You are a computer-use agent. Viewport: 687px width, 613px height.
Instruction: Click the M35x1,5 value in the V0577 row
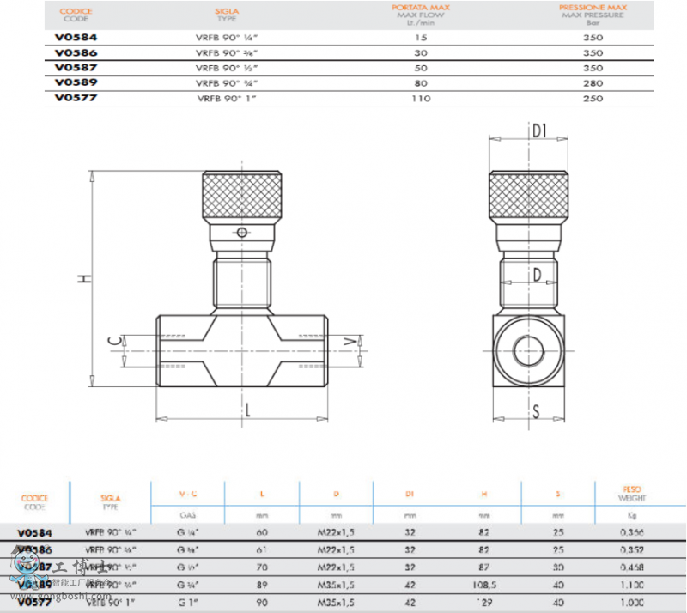pyautogui.click(x=336, y=602)
